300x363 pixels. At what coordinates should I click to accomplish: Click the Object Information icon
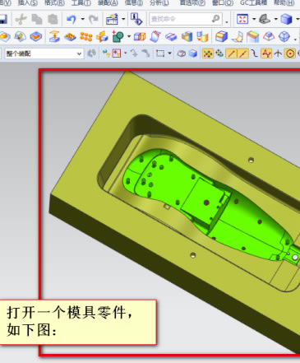[x=136, y=19]
